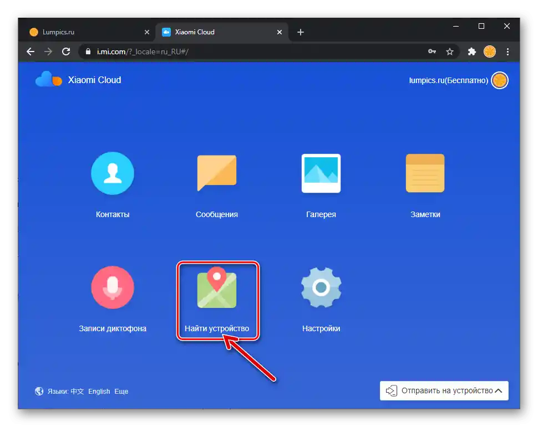
Task: Open the Галерея gallery icon
Action: [321, 173]
